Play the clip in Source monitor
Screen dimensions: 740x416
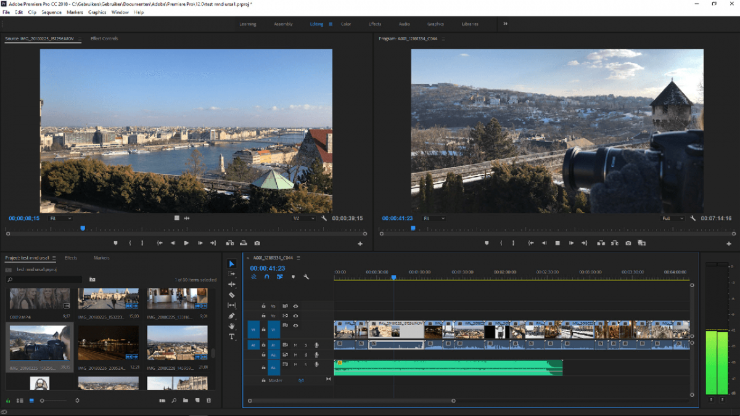(x=186, y=243)
